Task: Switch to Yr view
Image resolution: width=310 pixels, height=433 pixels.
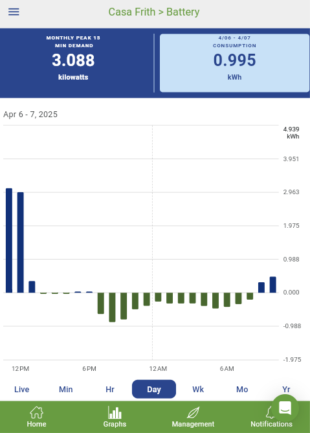Action: (x=286, y=390)
